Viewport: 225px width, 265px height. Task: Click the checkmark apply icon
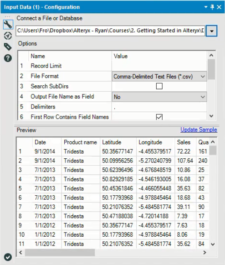(x=8, y=257)
